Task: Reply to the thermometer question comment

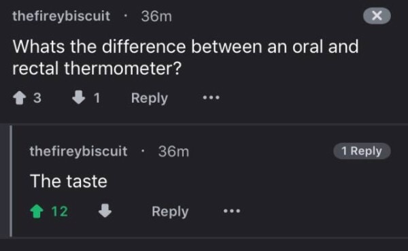Action: [x=150, y=98]
